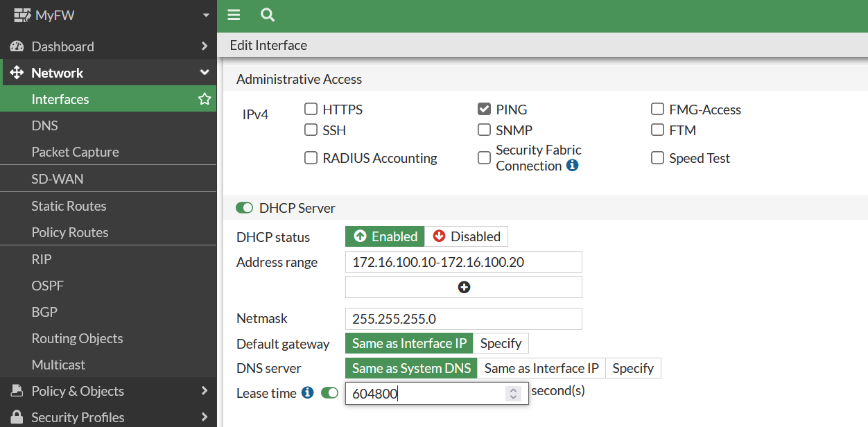Click the Security Profiles lock icon
This screenshot has width=868, height=427.
pyautogui.click(x=17, y=417)
